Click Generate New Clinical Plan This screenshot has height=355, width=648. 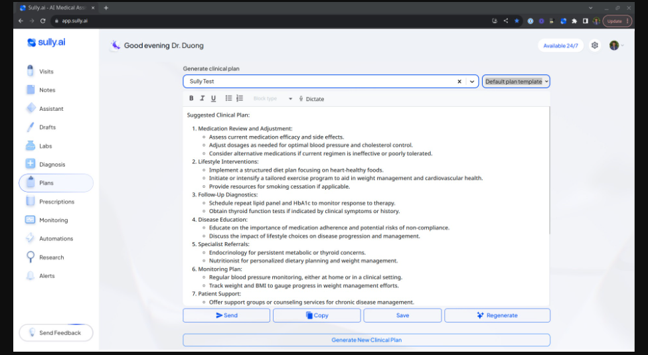[x=366, y=340]
